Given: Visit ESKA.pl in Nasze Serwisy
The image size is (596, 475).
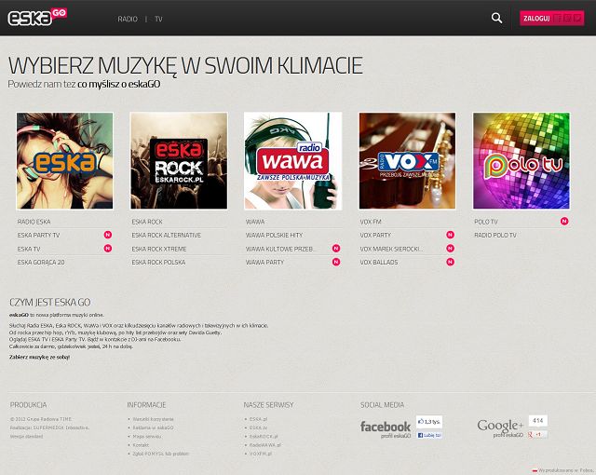Looking at the screenshot, I should pos(259,419).
